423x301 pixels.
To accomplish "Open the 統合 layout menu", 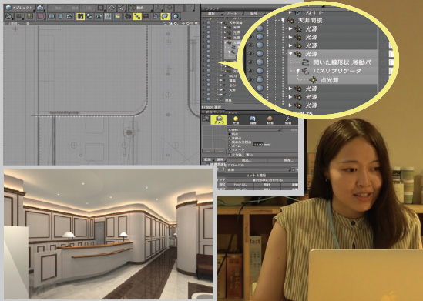I will (140, 8).
